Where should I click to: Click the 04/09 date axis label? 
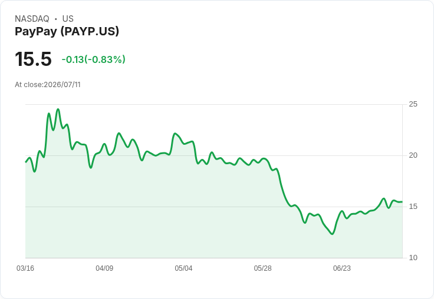104,268
